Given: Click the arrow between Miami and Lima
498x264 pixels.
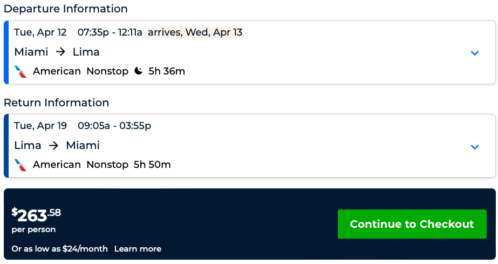Looking at the screenshot, I should (60, 52).
